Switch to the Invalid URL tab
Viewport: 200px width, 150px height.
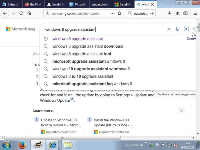[56, 4]
